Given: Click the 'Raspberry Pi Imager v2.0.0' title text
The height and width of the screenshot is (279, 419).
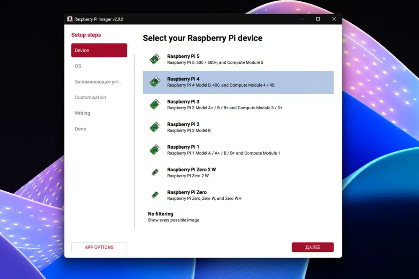Looking at the screenshot, I should click(99, 19).
